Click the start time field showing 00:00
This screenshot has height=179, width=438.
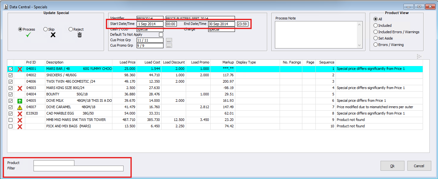171,24
